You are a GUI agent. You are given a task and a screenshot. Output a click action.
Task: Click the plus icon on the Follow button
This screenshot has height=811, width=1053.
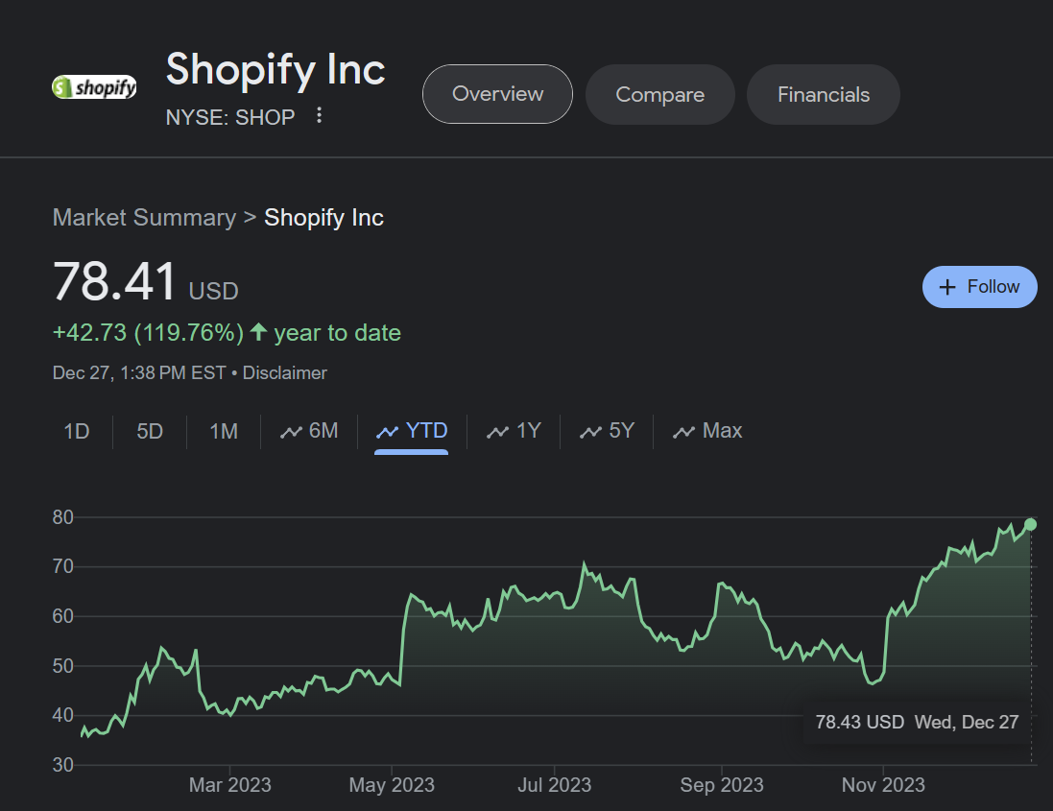pos(948,286)
